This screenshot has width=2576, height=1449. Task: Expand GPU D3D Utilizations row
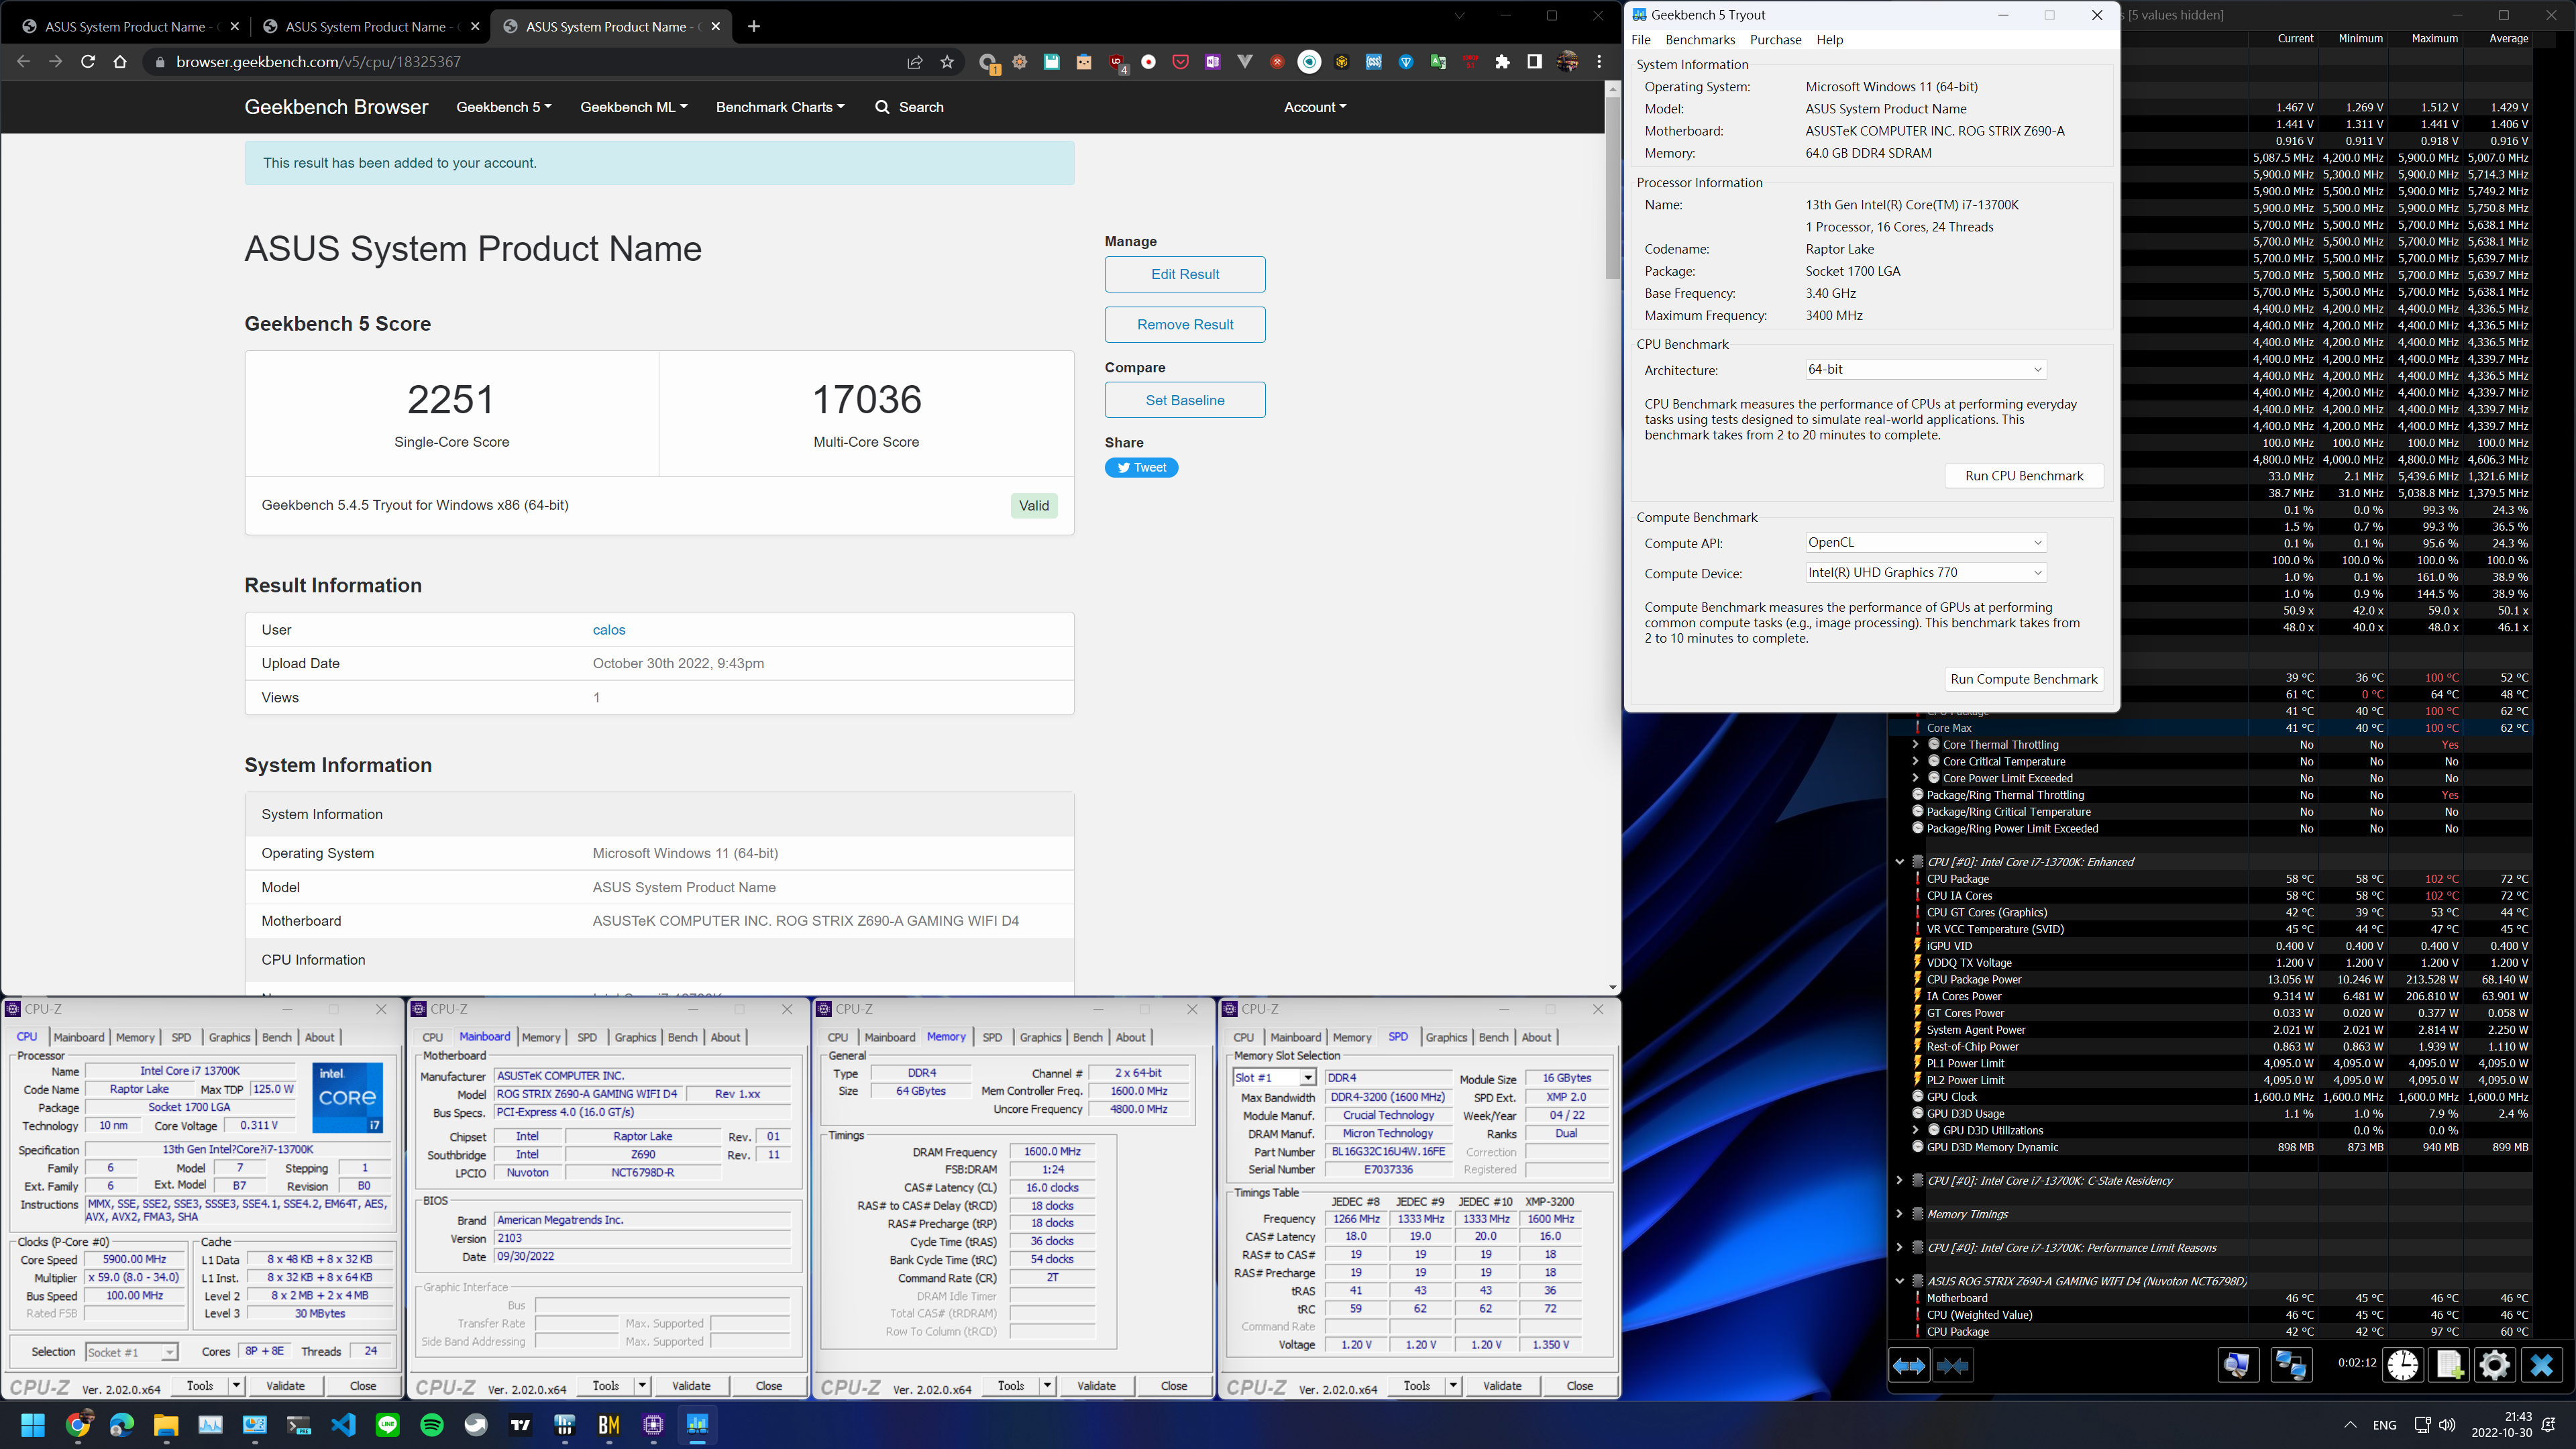[x=1915, y=1130]
